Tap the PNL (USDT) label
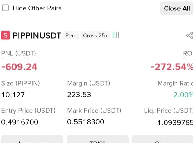This screenshot has height=143, width=193. 19,53
